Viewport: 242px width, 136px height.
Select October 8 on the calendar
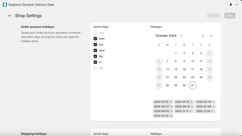[176, 61]
